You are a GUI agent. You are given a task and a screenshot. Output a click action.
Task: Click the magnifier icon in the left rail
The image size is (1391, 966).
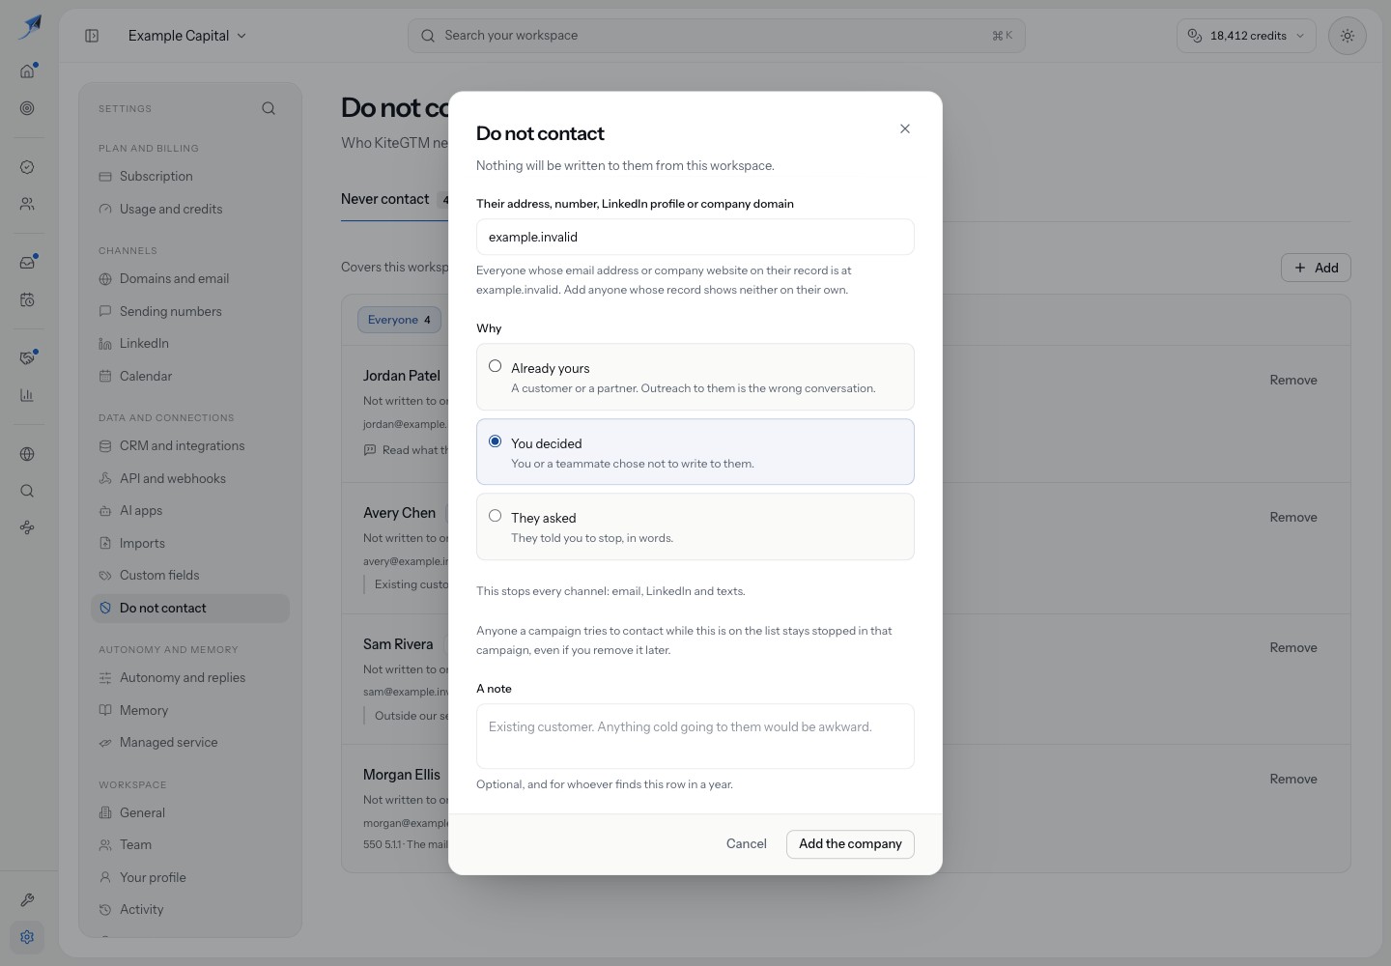click(x=27, y=491)
